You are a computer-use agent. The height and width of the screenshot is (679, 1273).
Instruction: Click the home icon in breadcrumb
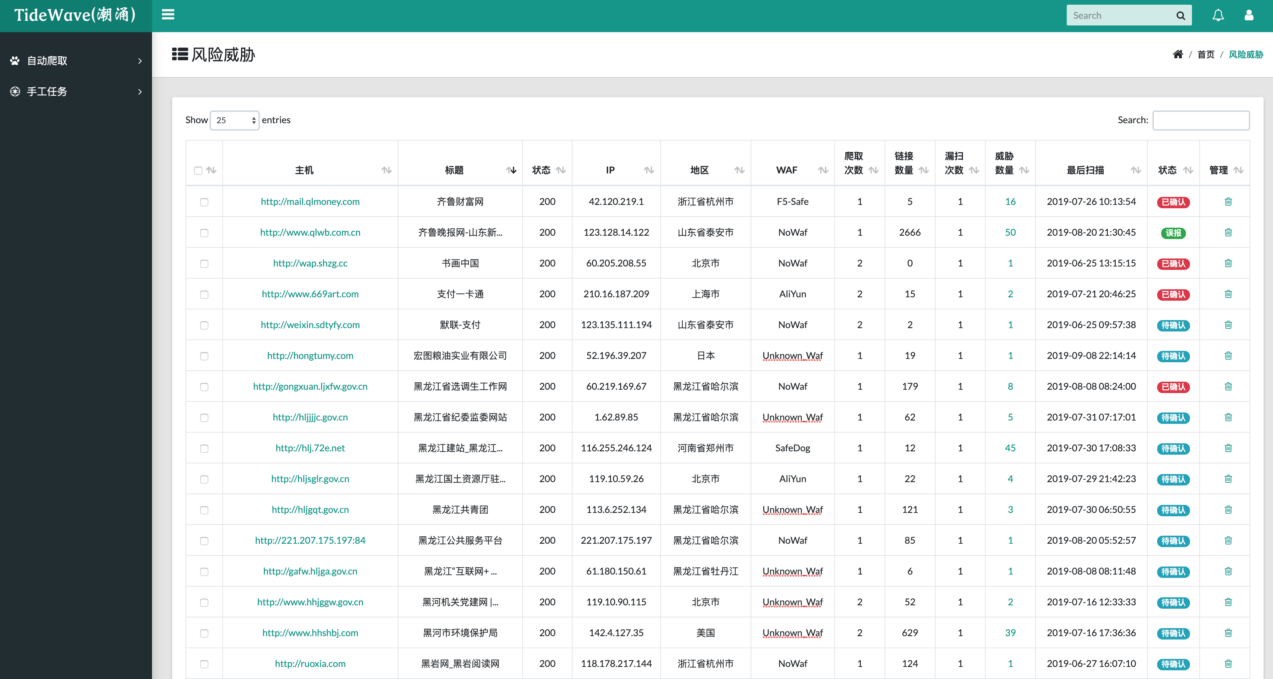tap(1178, 54)
